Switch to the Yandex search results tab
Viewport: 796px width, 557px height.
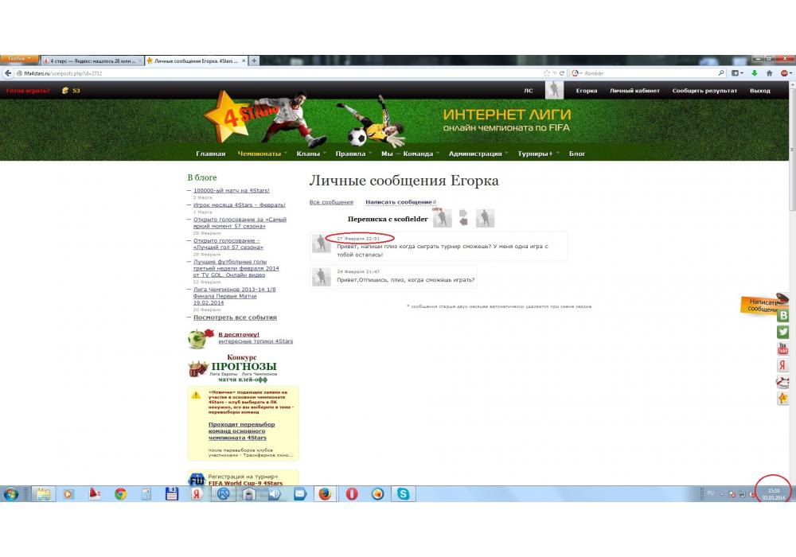coord(92,60)
